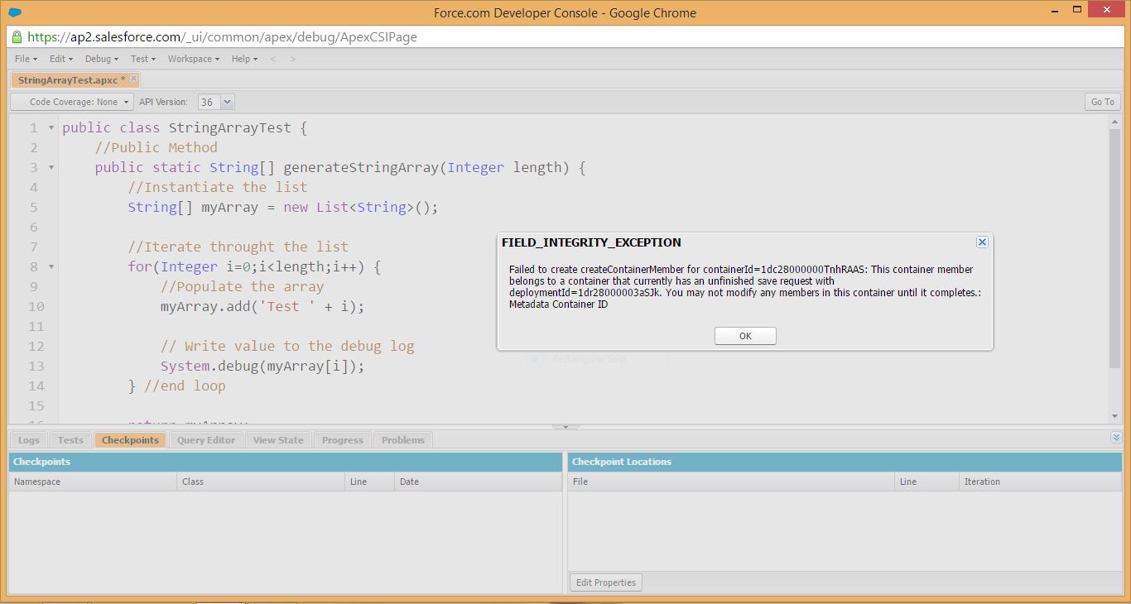Fold the generateStringArray method on line 3
The width and height of the screenshot is (1131, 604).
click(x=51, y=168)
